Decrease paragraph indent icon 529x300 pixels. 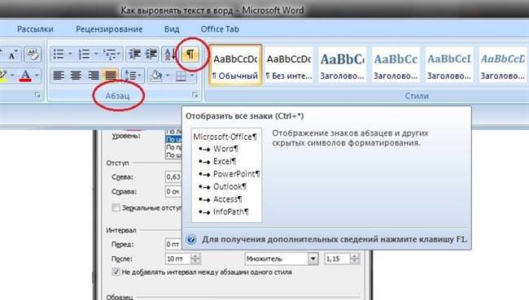(134, 54)
